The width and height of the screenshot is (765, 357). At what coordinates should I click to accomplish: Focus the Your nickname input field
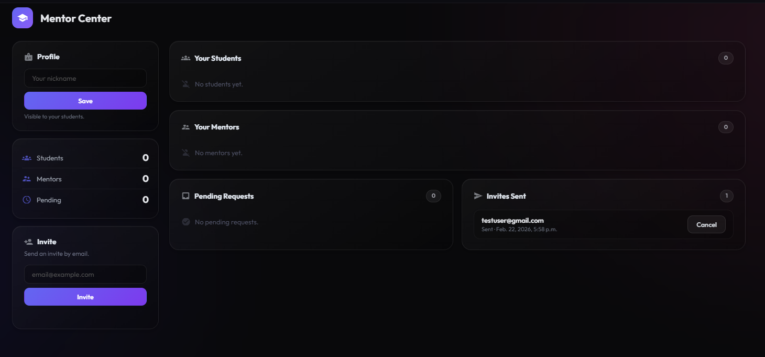coord(85,79)
